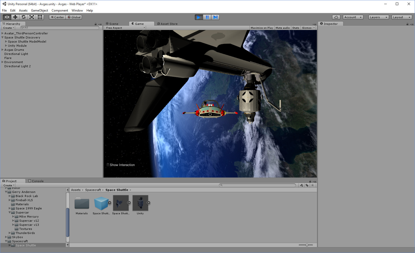Expand Environment object in Hierarchy
This screenshot has width=415, height=253.
click(3, 62)
